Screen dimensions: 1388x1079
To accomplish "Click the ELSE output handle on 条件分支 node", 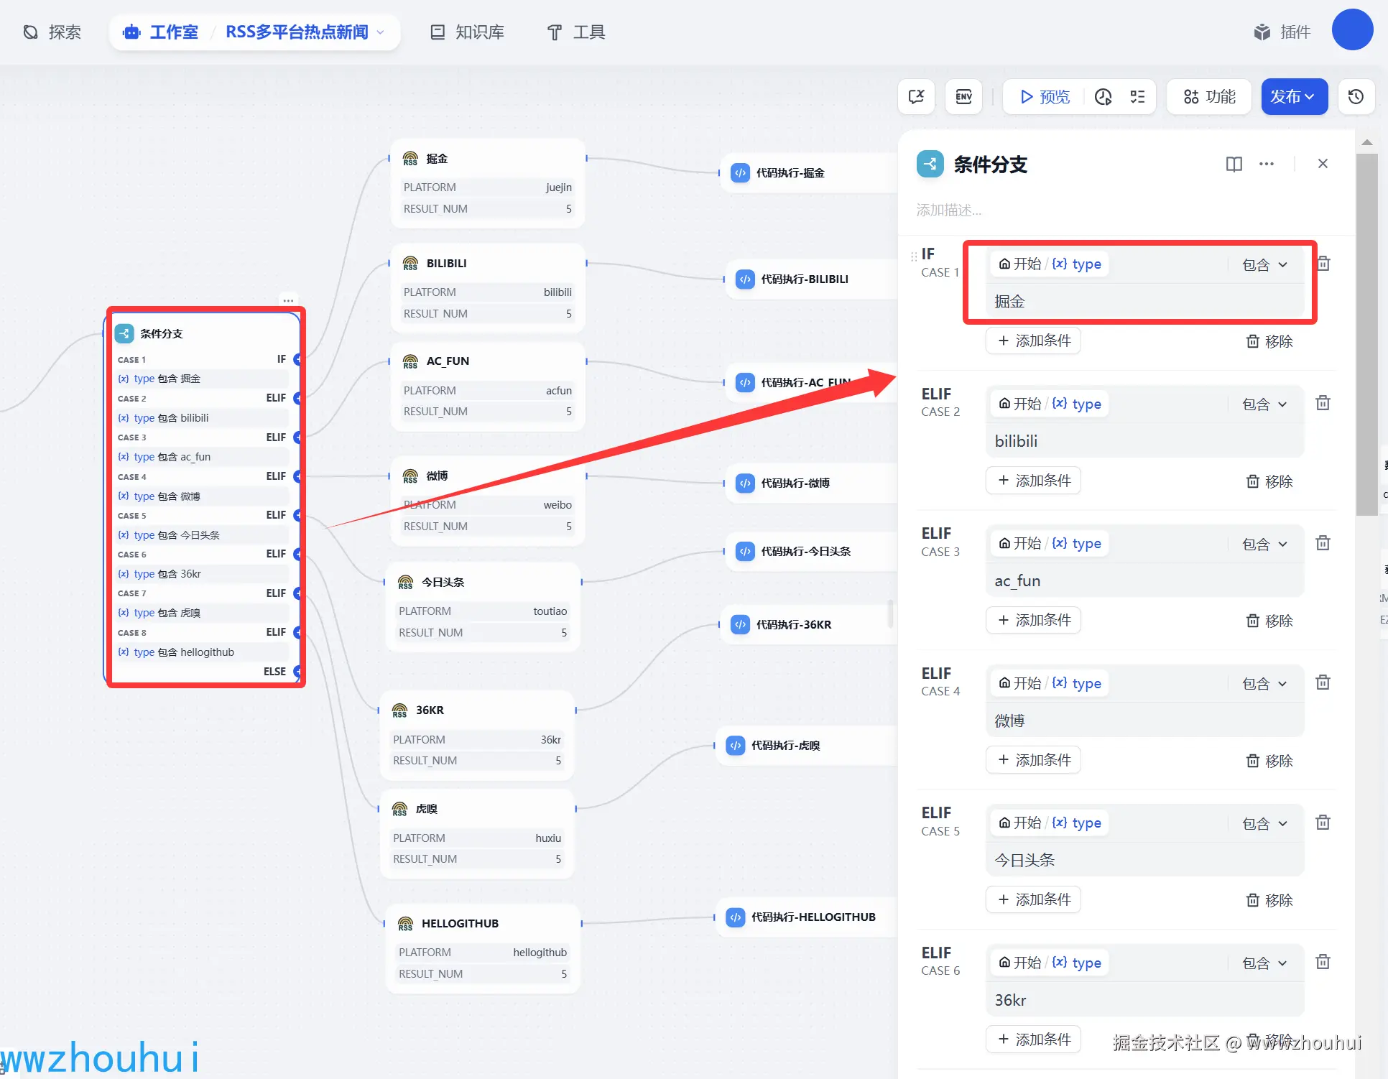I will click(x=297, y=671).
